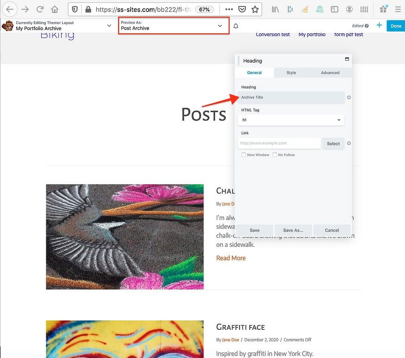The image size is (405, 358).
Task: Click the plus icon to add content
Action: [x=379, y=25]
